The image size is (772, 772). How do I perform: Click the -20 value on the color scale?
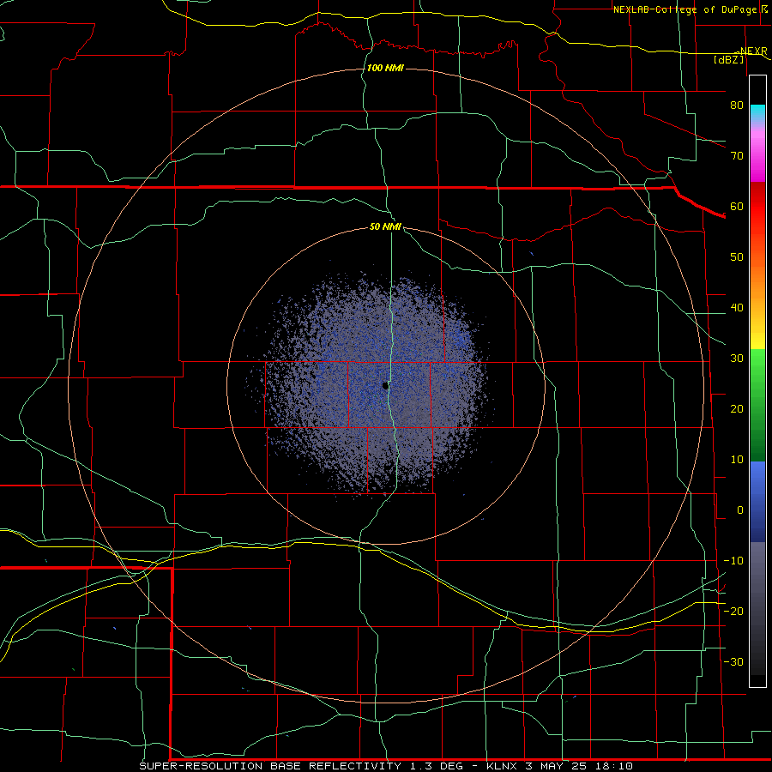tap(733, 611)
